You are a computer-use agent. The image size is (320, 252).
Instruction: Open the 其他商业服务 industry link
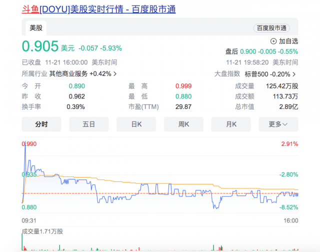tap(68, 73)
